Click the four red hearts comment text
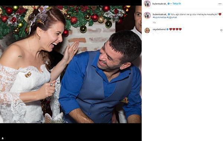This screenshot has height=141, width=223. [175, 29]
